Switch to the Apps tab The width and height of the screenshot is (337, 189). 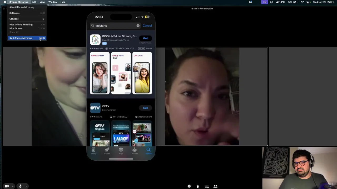[121, 151]
